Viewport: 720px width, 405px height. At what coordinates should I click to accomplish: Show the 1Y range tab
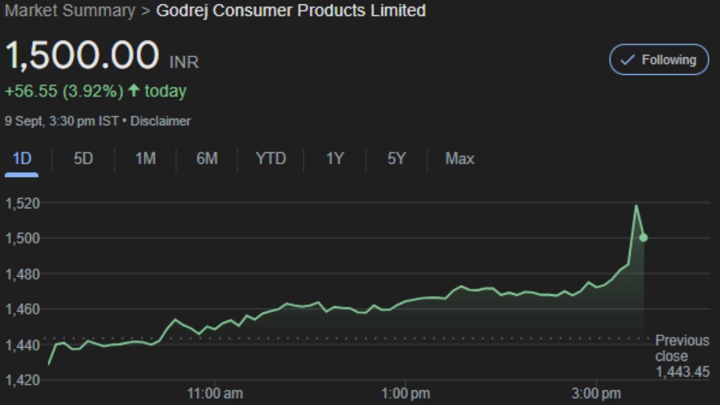click(335, 159)
